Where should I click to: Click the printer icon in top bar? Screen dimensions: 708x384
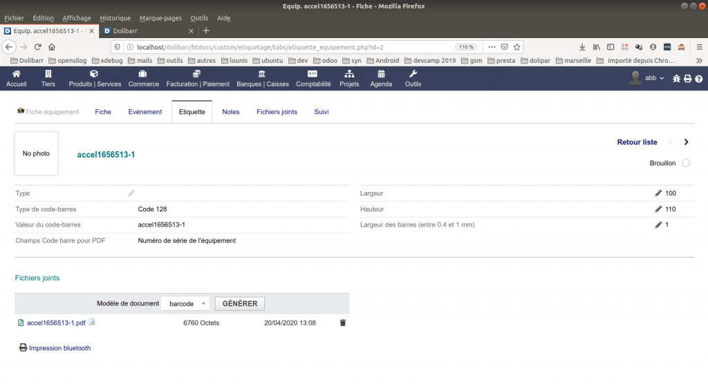click(x=687, y=79)
